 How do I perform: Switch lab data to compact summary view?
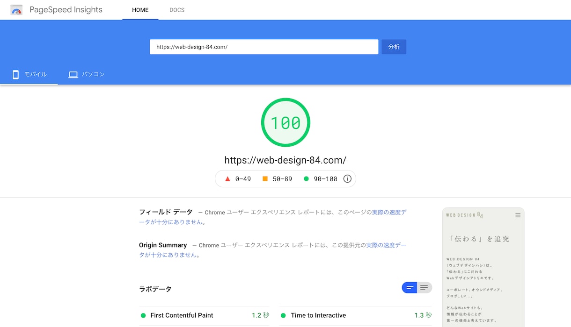point(410,288)
